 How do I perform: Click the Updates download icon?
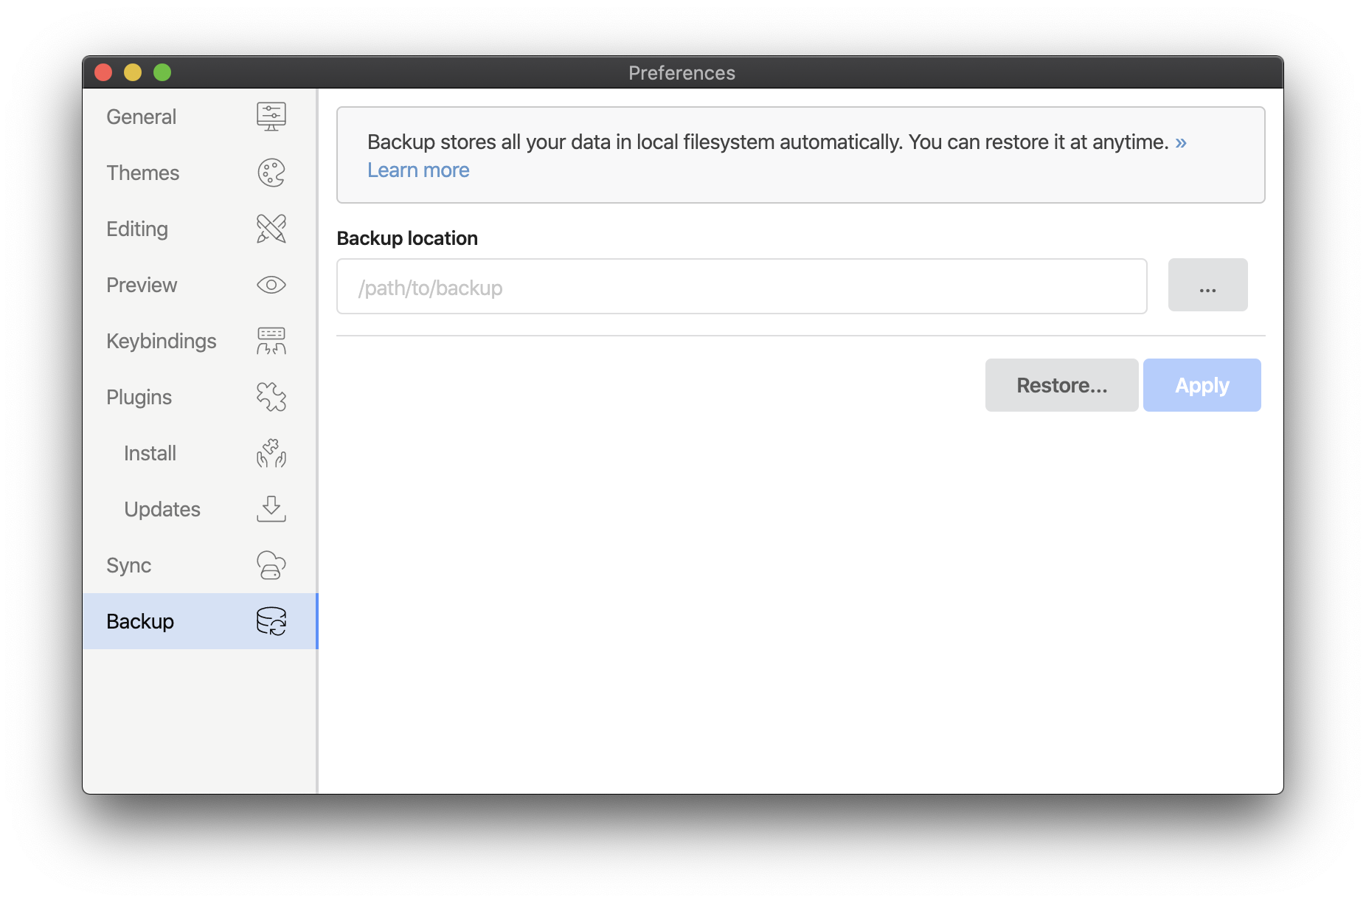[271, 509]
